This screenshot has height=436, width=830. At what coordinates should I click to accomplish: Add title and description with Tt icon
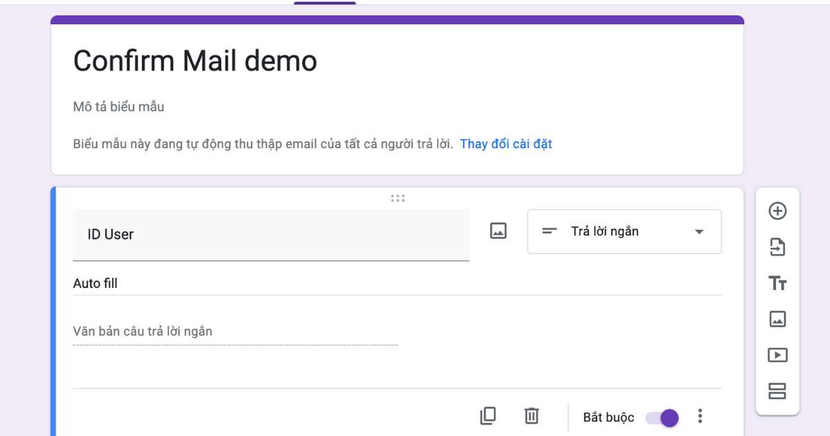tap(777, 283)
